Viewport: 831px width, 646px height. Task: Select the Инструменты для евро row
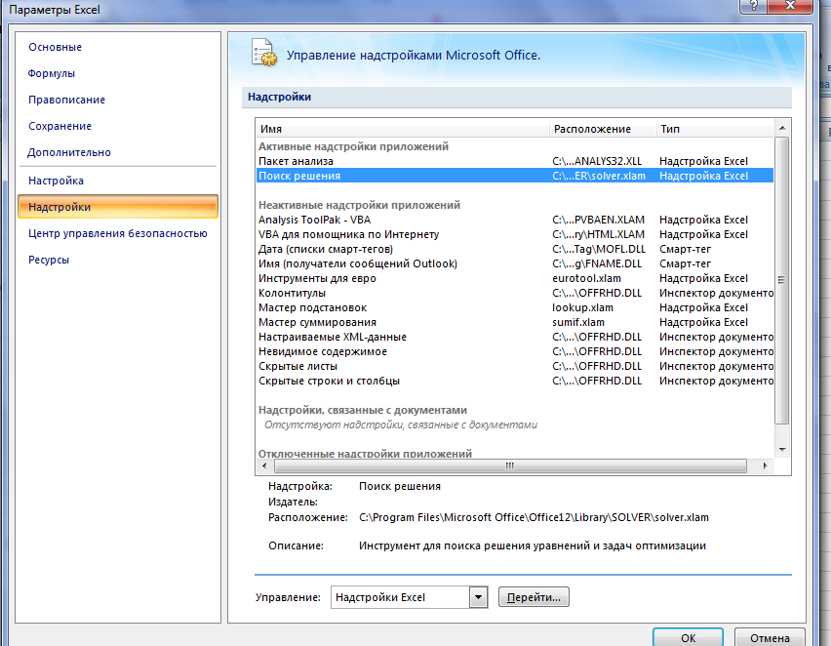[x=515, y=278]
